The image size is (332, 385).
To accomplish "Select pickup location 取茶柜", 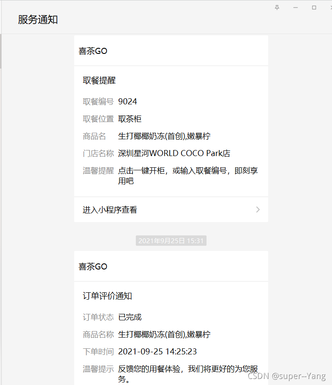I will [x=130, y=119].
